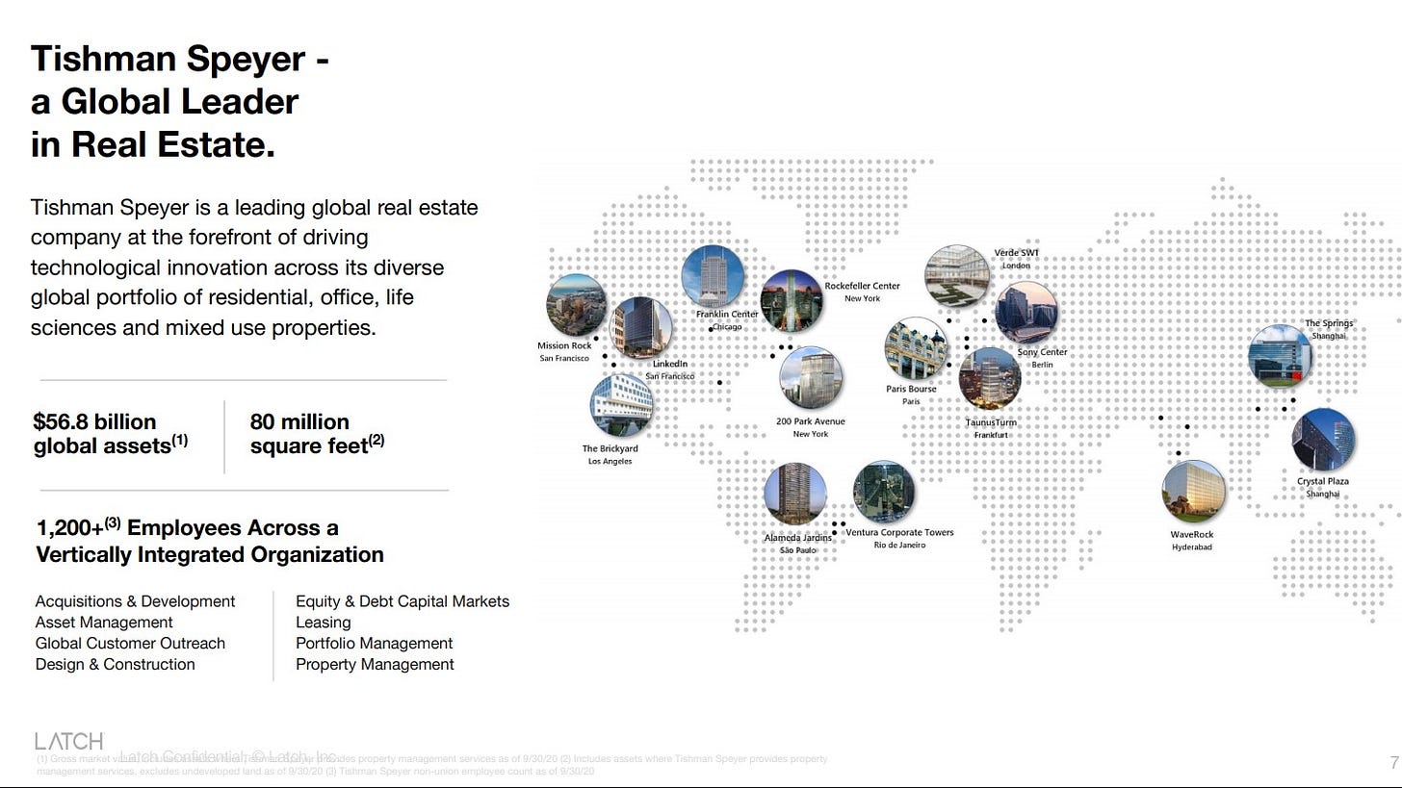The width and height of the screenshot is (1402, 788).
Task: Click the Franklin Center Chicago photo
Action: pyautogui.click(x=713, y=277)
